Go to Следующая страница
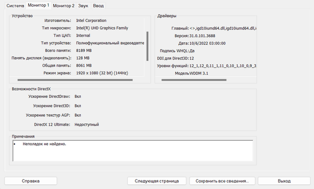Image resolution: width=314 pixels, height=189 pixels. 157,181
